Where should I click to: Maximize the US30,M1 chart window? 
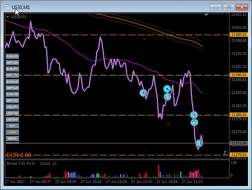(x=229, y=7)
